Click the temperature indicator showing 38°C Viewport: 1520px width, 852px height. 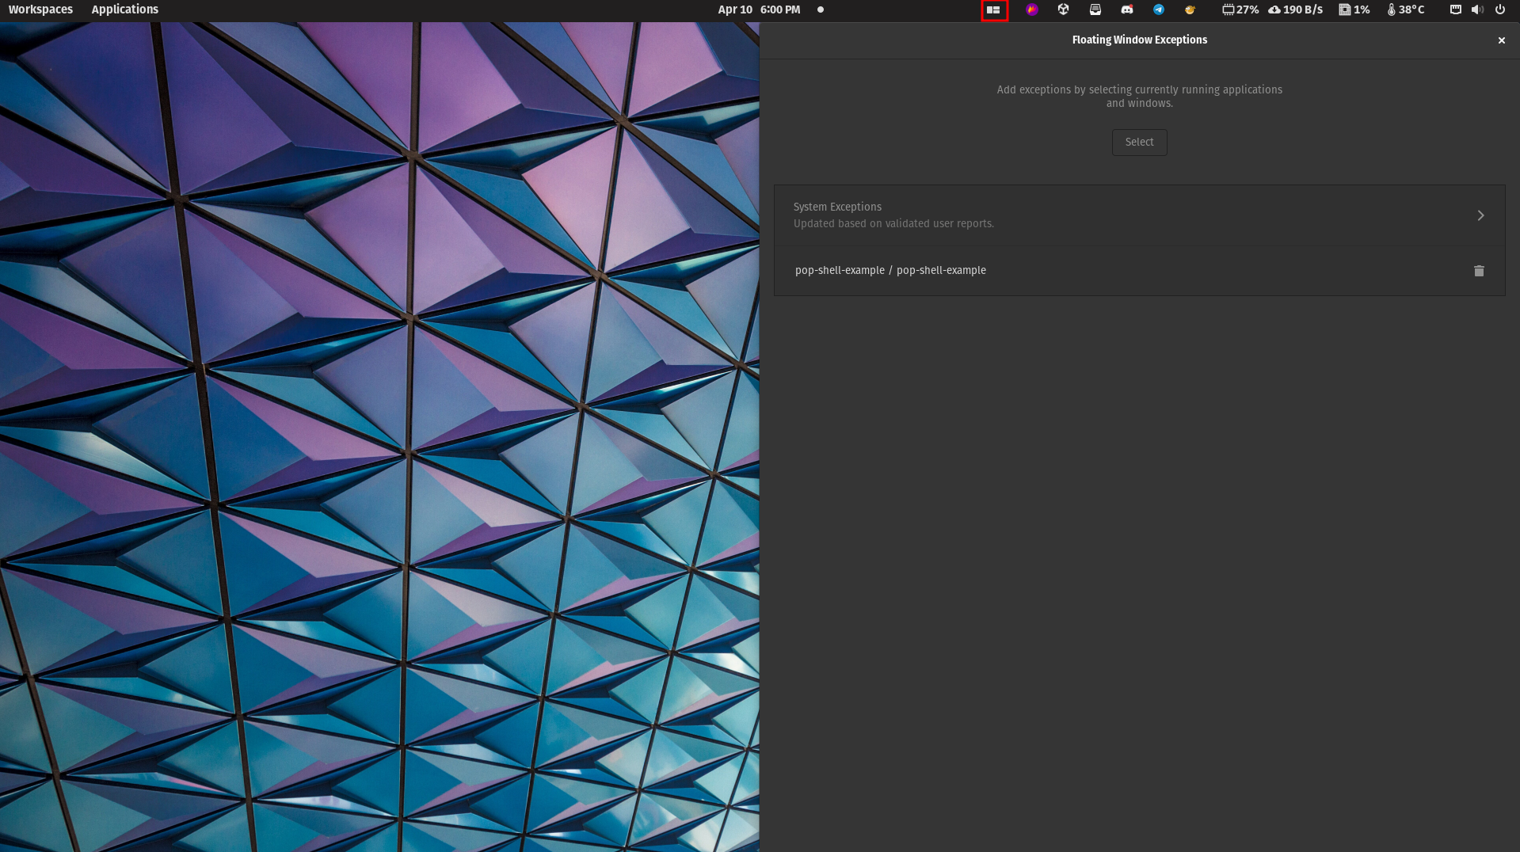click(1405, 10)
